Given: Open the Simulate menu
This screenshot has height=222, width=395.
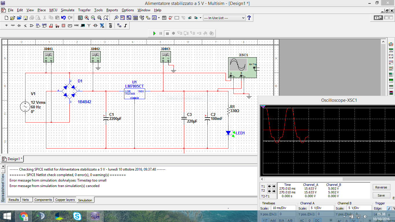Looking at the screenshot, I should pyautogui.click(x=67, y=10).
